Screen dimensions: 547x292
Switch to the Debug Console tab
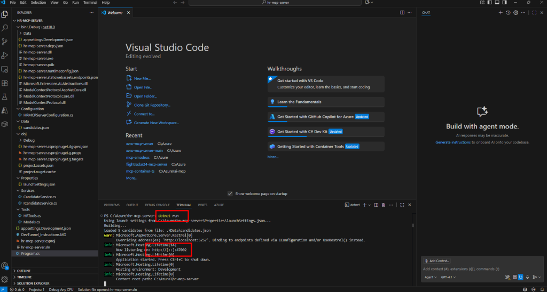[157, 205]
